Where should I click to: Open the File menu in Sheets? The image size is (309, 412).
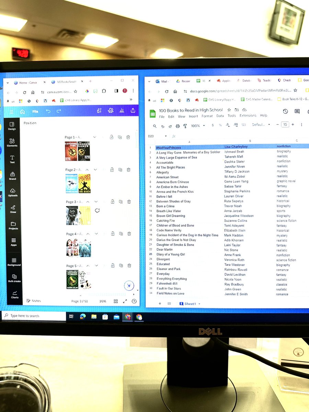coord(162,116)
